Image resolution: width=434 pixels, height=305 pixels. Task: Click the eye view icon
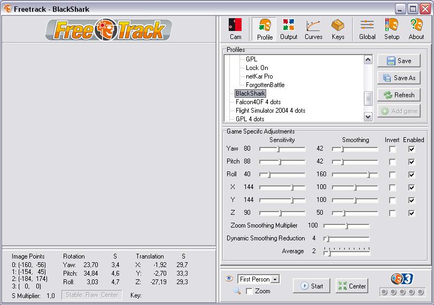click(229, 278)
